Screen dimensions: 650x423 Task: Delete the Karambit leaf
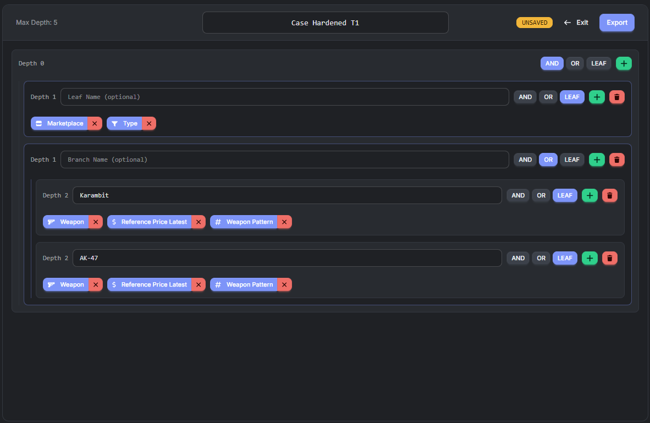point(609,195)
